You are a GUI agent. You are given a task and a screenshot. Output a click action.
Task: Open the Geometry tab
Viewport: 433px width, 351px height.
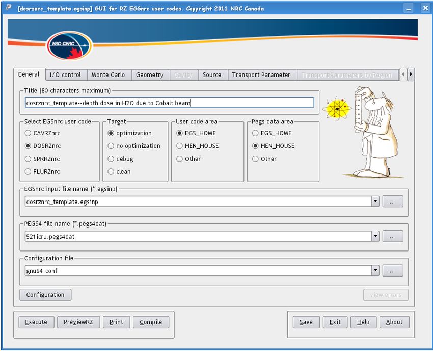click(x=150, y=75)
